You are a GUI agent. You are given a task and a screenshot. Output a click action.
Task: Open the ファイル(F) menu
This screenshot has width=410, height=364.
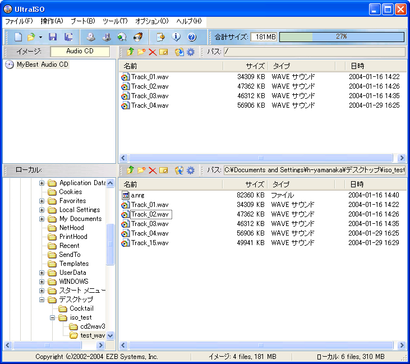[x=19, y=21]
